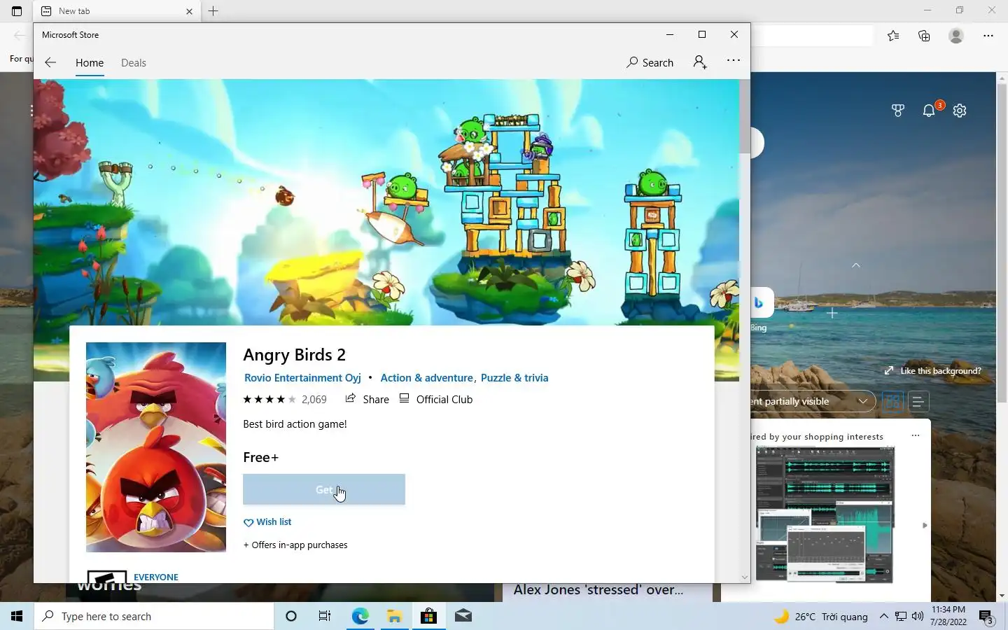Open Microsoft Rewards trophy icon
1008x630 pixels.
[x=898, y=111]
